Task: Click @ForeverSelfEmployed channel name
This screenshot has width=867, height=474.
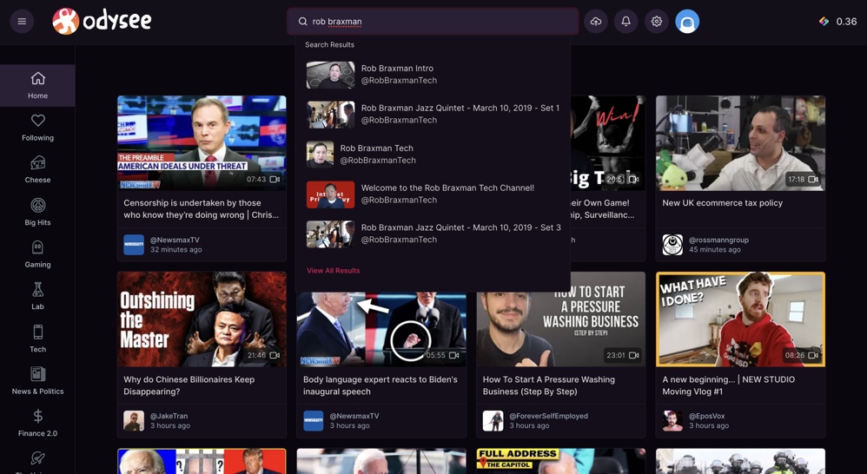Action: (548, 416)
